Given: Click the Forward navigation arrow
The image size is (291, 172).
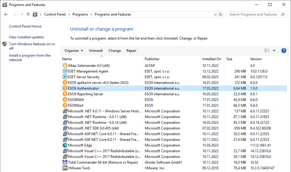Looking at the screenshot, I should pyautogui.click(x=15, y=14).
